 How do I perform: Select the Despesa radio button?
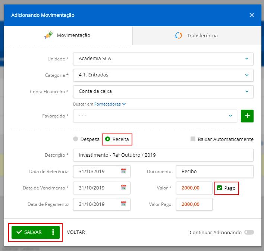click(x=76, y=139)
